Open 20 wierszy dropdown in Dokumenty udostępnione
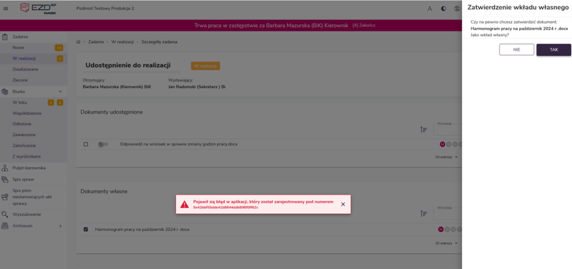This screenshot has height=269, width=572. pyautogui.click(x=446, y=157)
